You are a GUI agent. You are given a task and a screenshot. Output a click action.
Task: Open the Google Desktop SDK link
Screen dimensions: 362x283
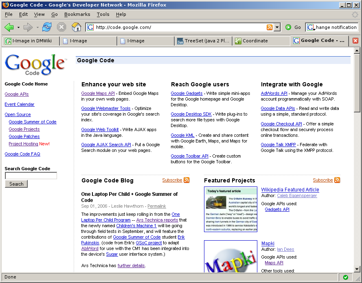point(191,114)
